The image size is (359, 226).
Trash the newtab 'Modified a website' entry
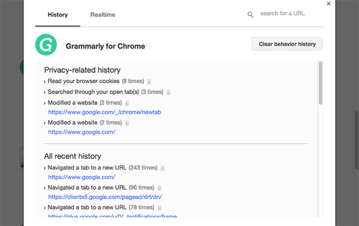tap(127, 103)
